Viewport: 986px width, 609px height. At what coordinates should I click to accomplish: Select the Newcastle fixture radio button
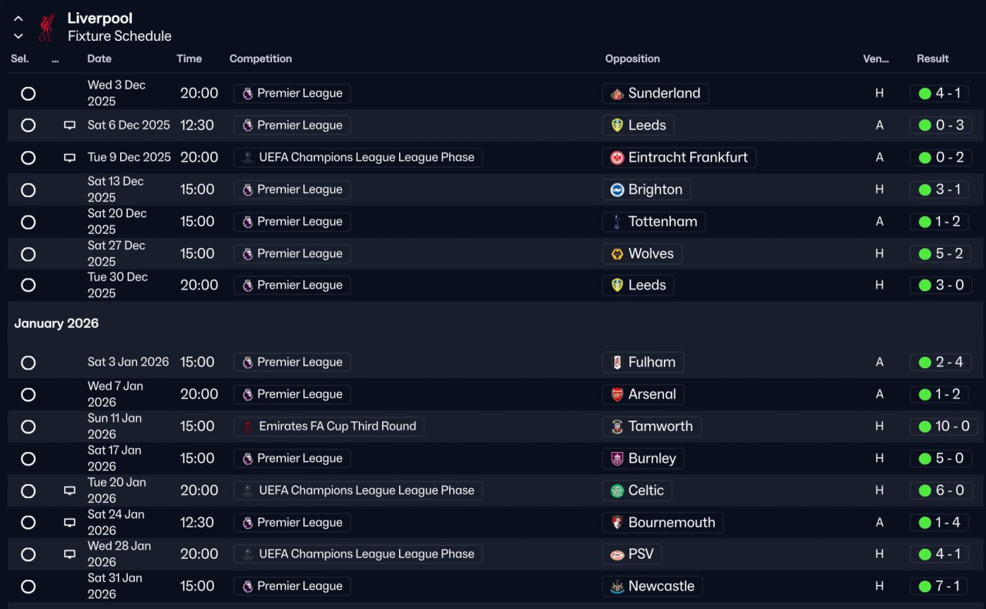tap(29, 587)
